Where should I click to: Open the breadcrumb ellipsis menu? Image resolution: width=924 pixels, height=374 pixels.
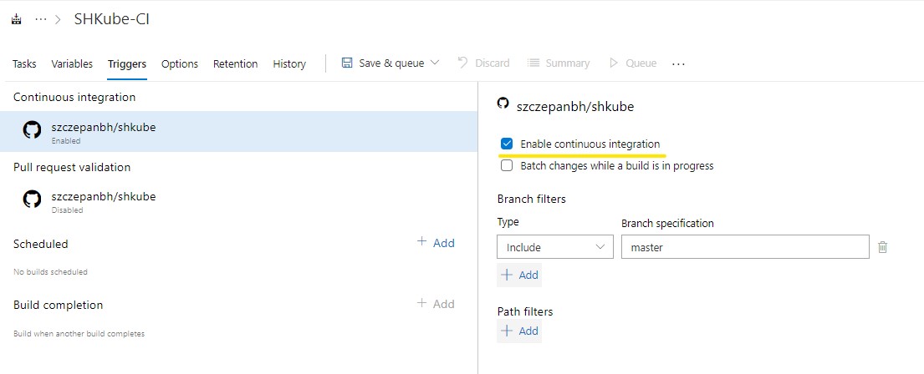tap(41, 19)
